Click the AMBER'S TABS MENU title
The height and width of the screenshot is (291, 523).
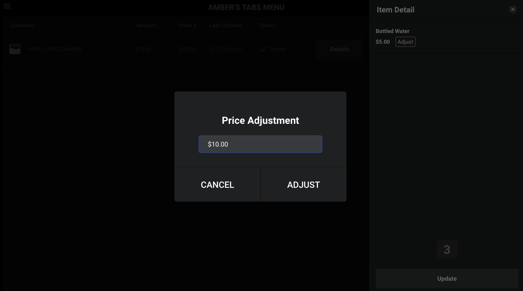(246, 7)
